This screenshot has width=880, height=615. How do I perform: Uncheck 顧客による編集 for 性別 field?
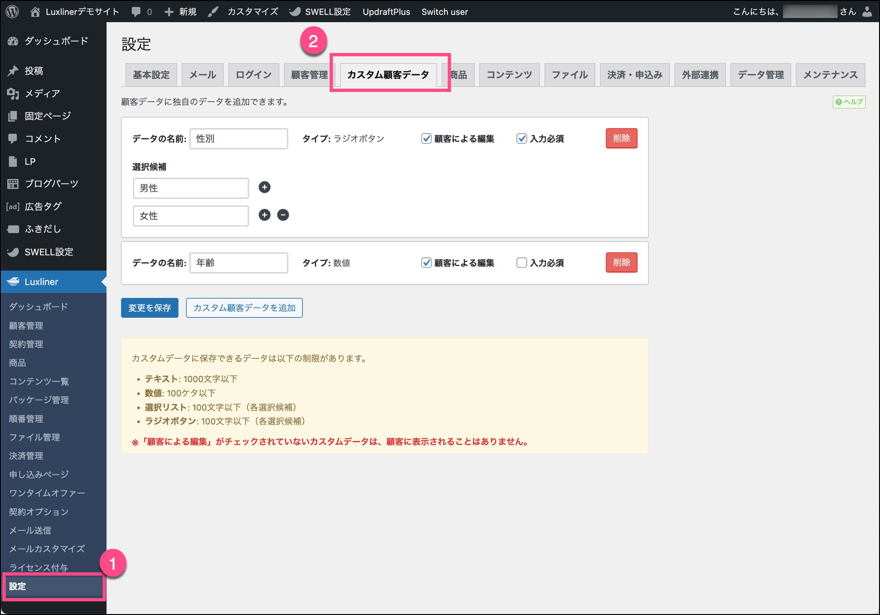pyautogui.click(x=426, y=139)
